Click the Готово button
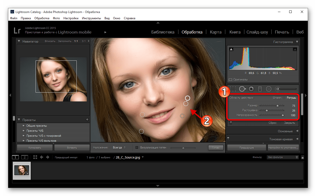The height and width of the screenshot is (196, 316). (216, 148)
